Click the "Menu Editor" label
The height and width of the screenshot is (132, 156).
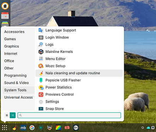(x=55, y=59)
